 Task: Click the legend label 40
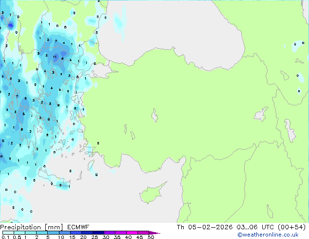pyautogui.click(x=128, y=237)
